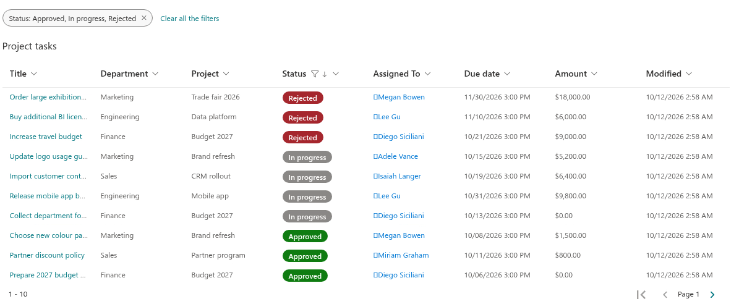Click Megan Bowen in Choose new colour row
Viewport: 739px width, 304px height.
(399, 235)
